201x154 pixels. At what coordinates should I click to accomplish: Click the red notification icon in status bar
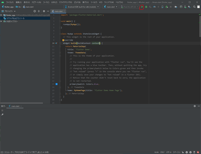pos(198,152)
